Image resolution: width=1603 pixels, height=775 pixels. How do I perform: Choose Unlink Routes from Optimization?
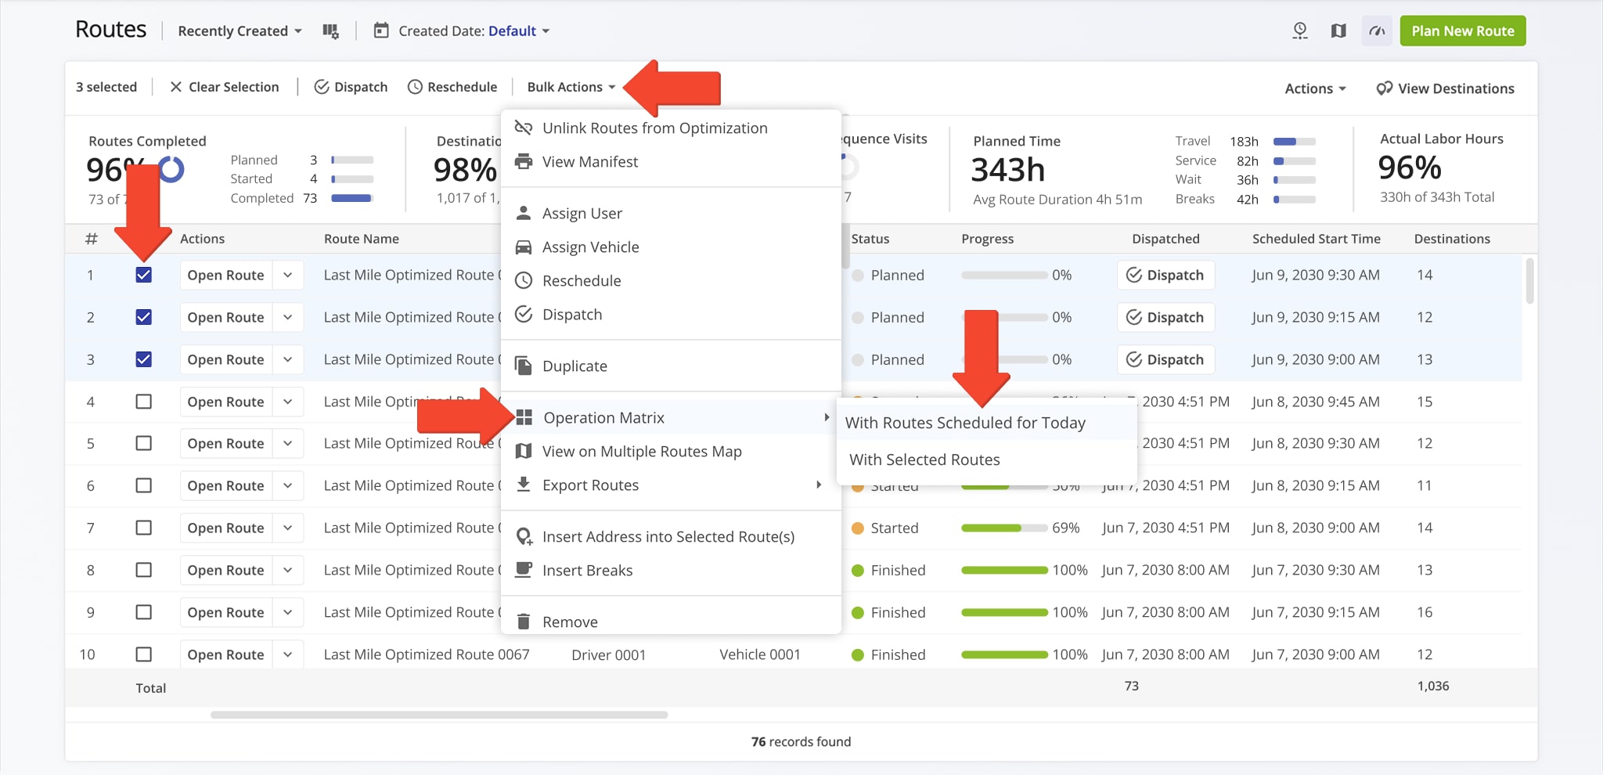pos(671,128)
